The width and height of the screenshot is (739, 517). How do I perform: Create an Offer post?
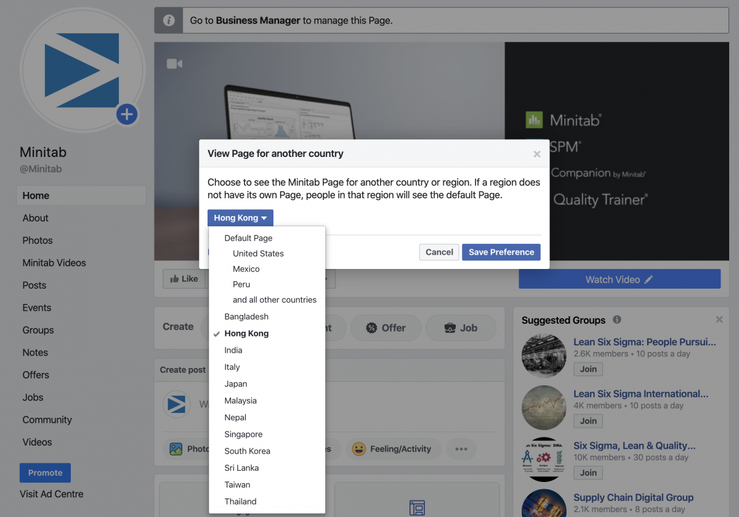point(386,328)
